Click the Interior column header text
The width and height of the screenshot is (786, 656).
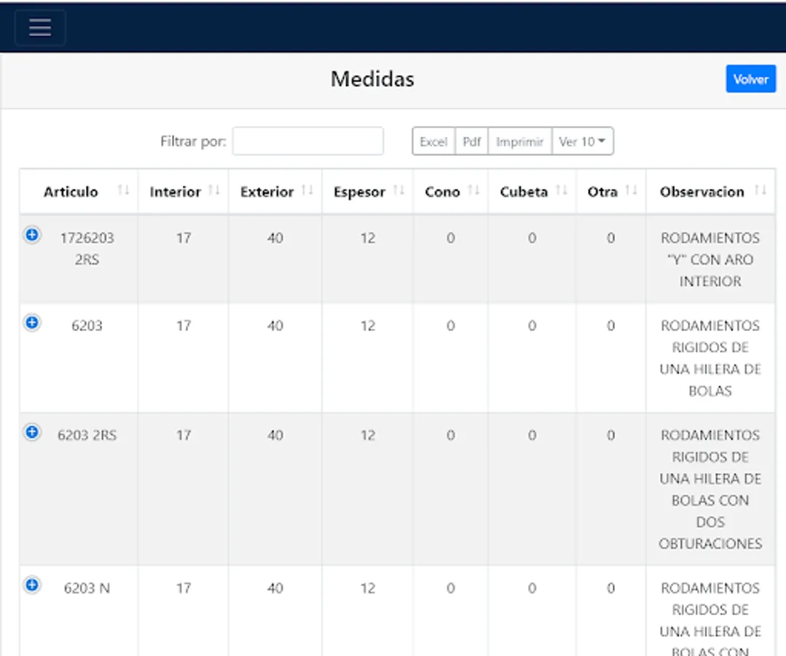point(175,192)
